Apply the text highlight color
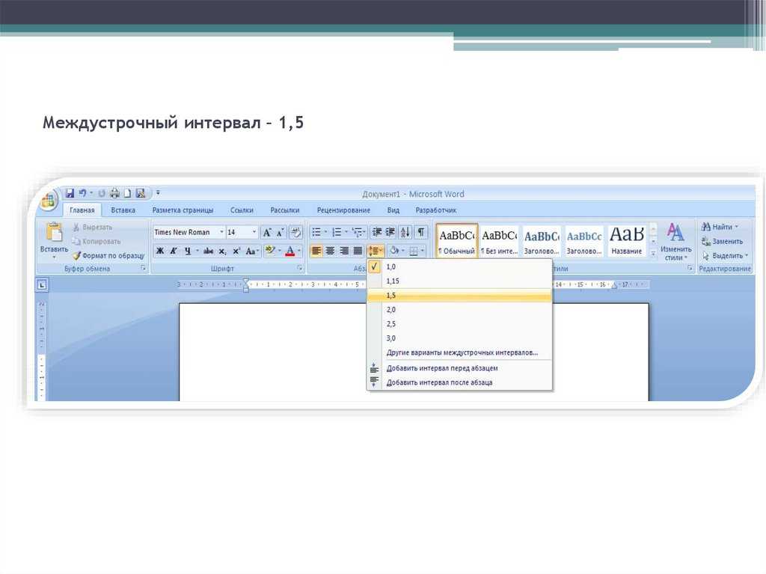The height and width of the screenshot is (574, 766). [x=270, y=251]
